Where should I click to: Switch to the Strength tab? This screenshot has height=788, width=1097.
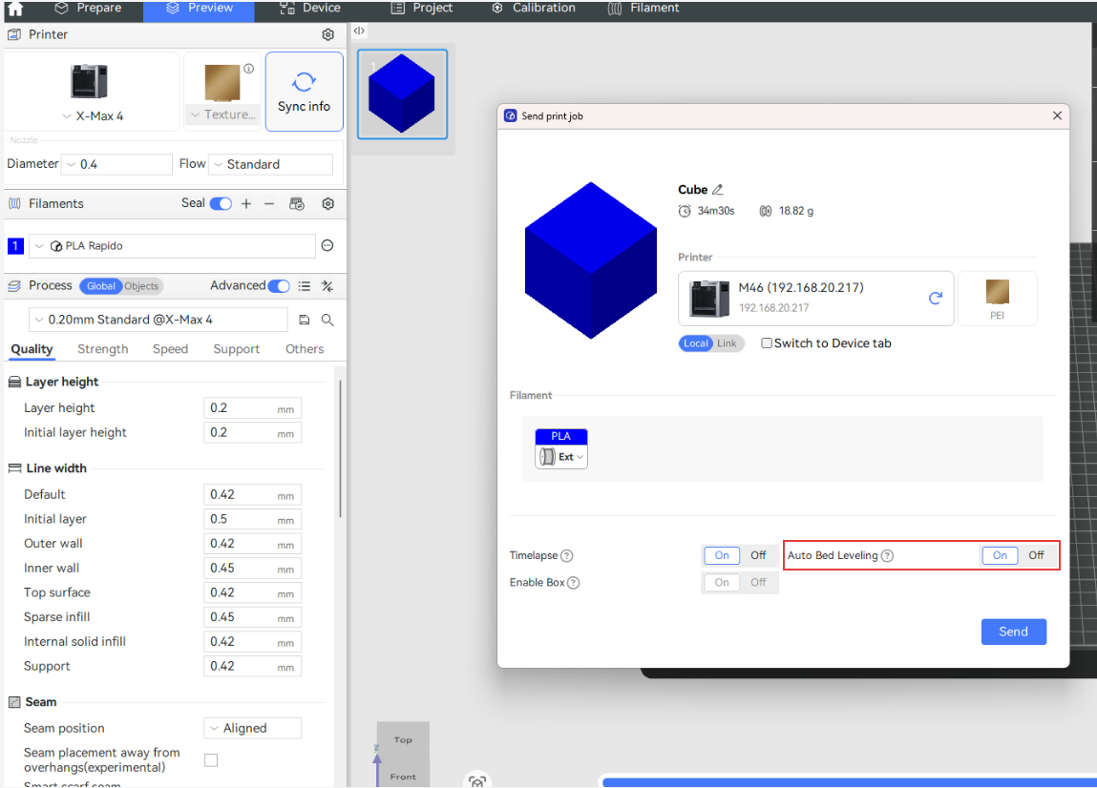[102, 349]
